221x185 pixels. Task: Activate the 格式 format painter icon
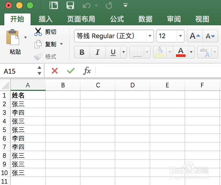coord(38,56)
